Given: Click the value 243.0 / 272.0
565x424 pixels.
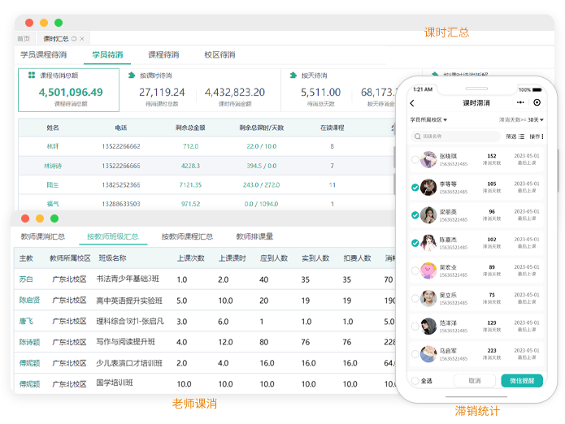Looking at the screenshot, I should coord(261,185).
